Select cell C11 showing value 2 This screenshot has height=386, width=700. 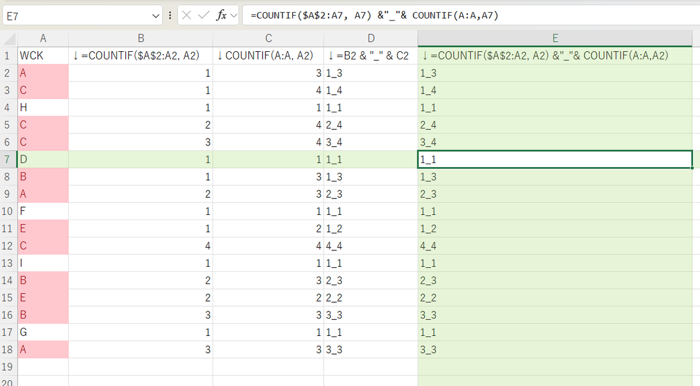[x=268, y=229]
